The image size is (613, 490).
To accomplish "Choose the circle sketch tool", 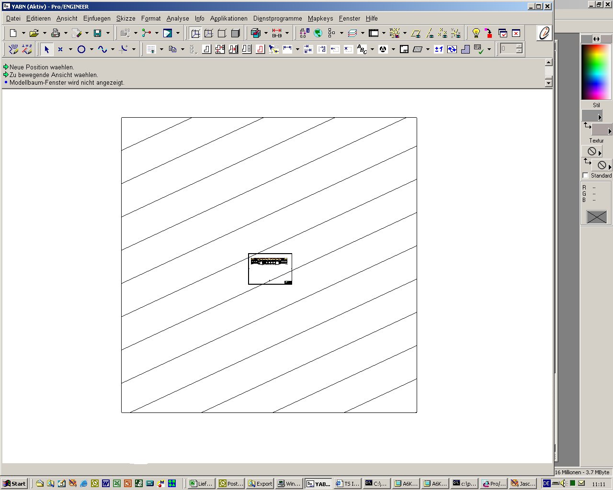I will (x=81, y=49).
